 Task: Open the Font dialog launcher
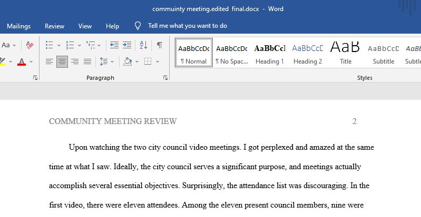35,78
